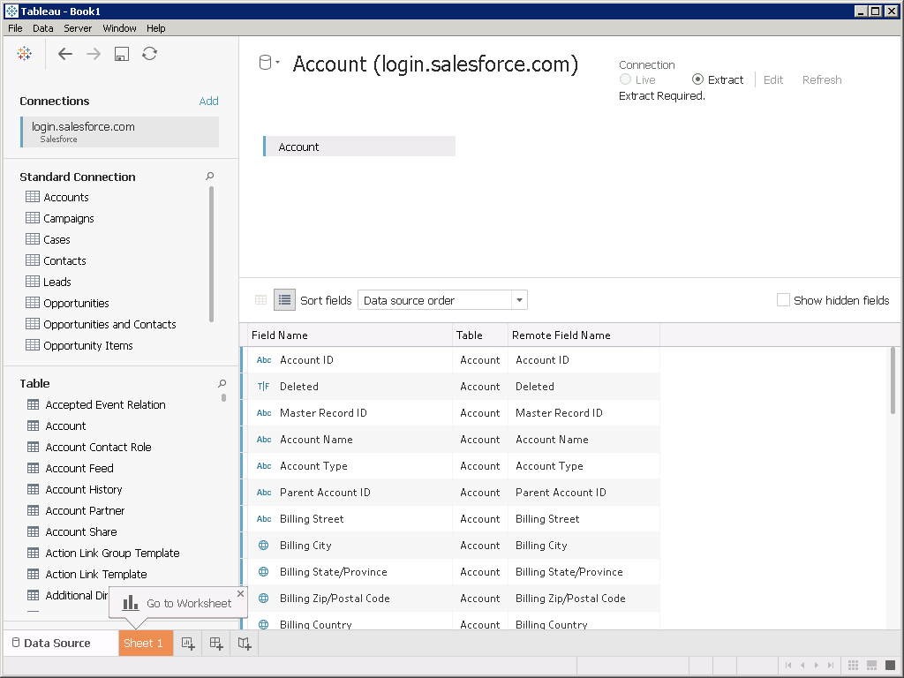904x678 pixels.
Task: Click the Add connection link
Action: (x=208, y=101)
